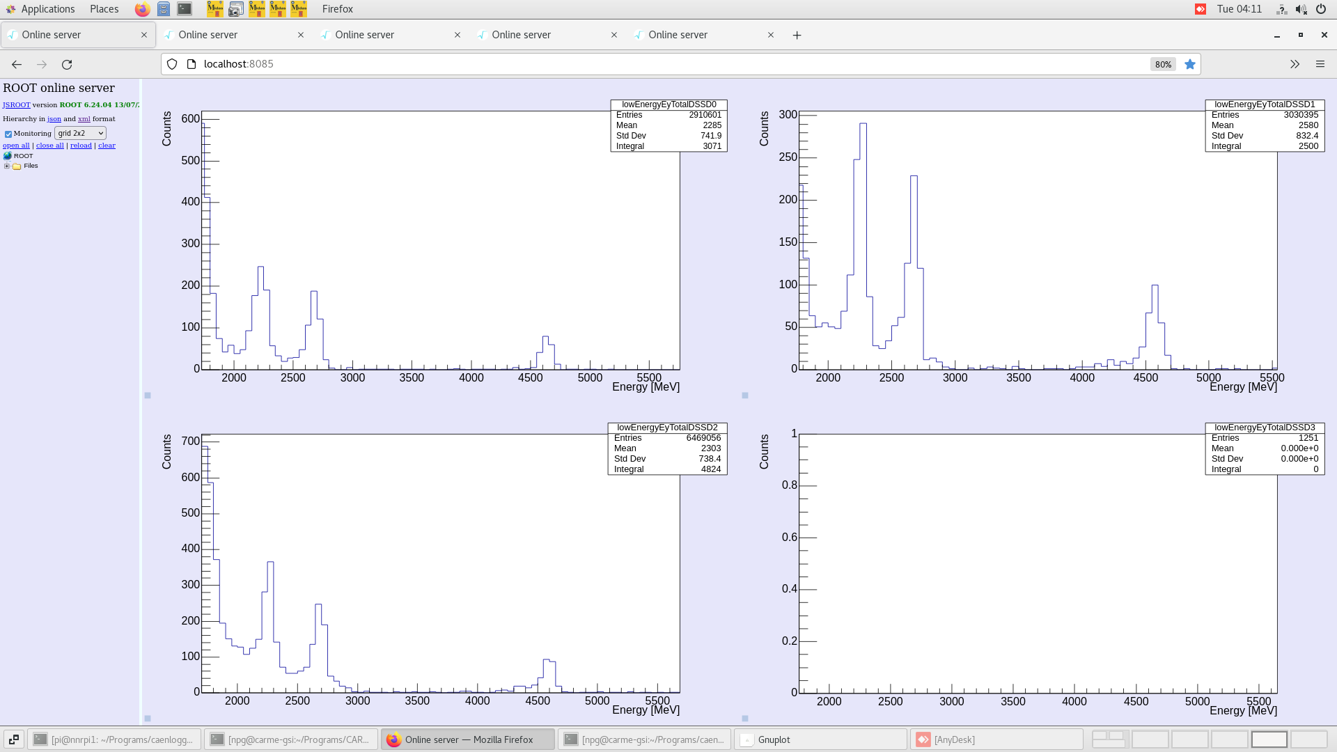The width and height of the screenshot is (1337, 752).
Task: Click the Files folder icon in the sidebar
Action: pos(16,166)
